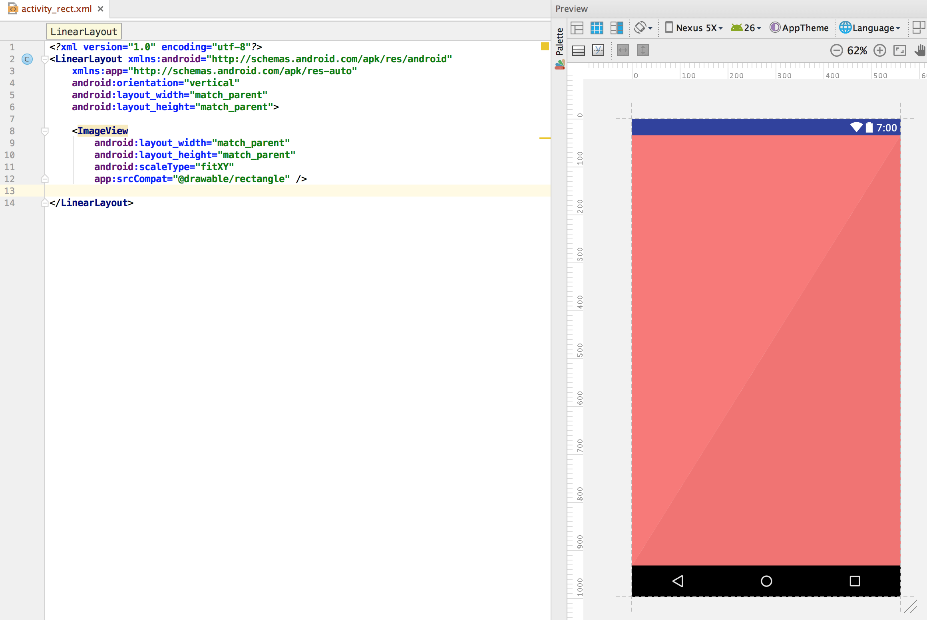The image size is (927, 620).
Task: Switch to blueprint view mode
Action: pyautogui.click(x=597, y=28)
